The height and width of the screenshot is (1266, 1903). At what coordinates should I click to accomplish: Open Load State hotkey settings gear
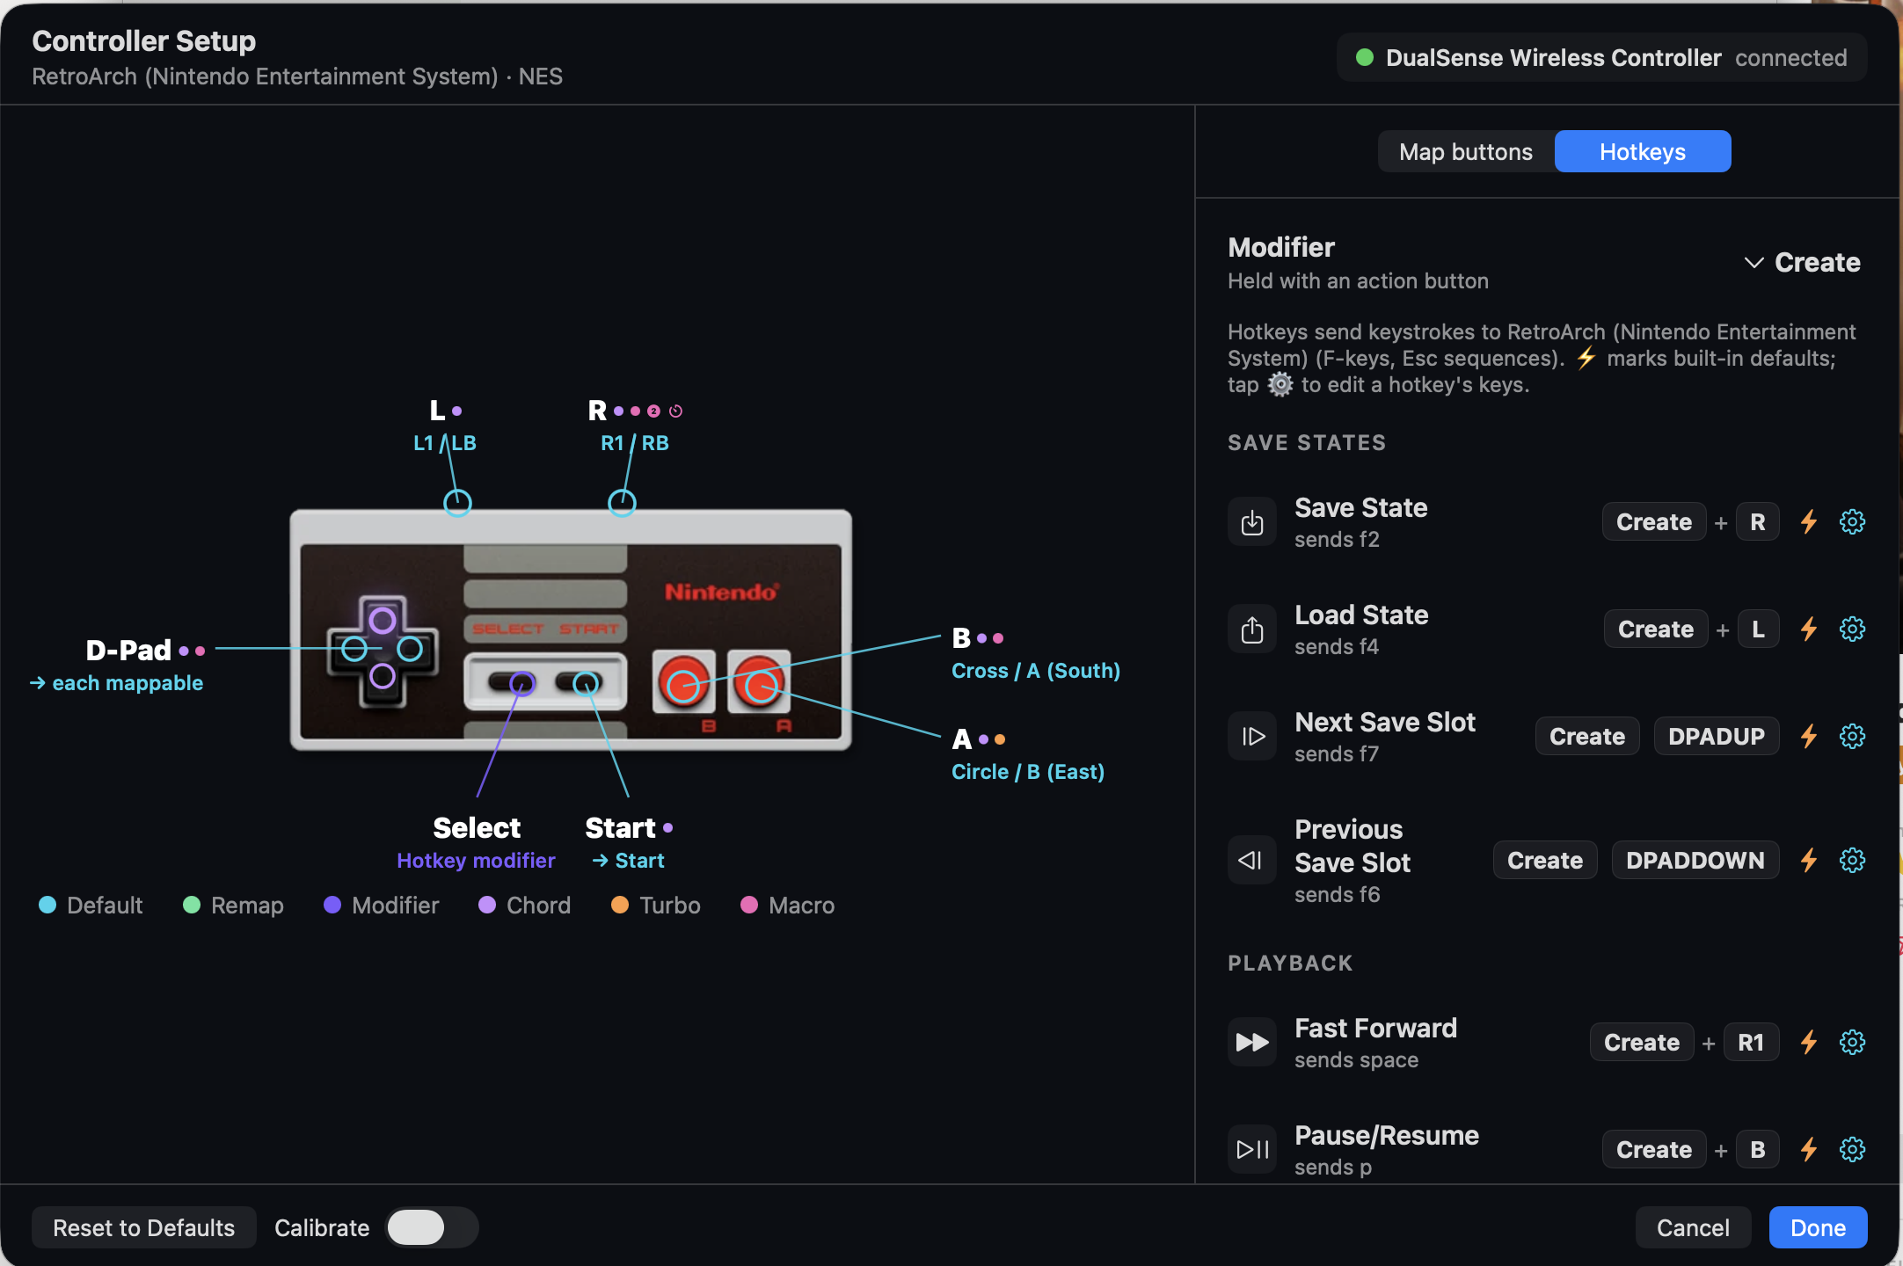(1852, 629)
